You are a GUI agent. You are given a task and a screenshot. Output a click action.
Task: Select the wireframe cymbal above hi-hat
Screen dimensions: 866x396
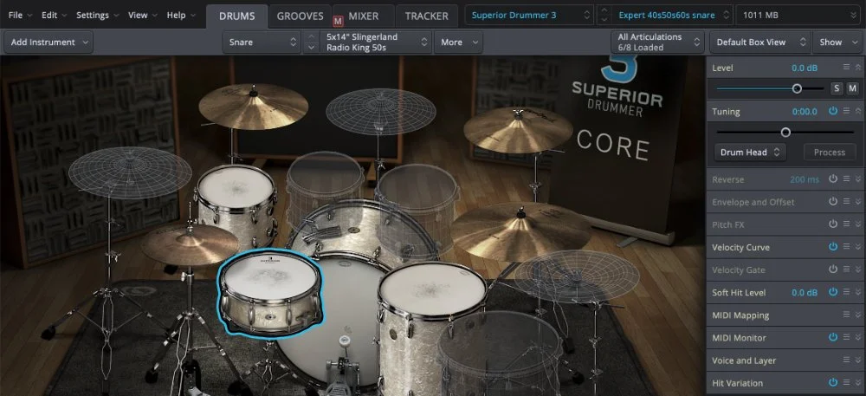pos(130,172)
